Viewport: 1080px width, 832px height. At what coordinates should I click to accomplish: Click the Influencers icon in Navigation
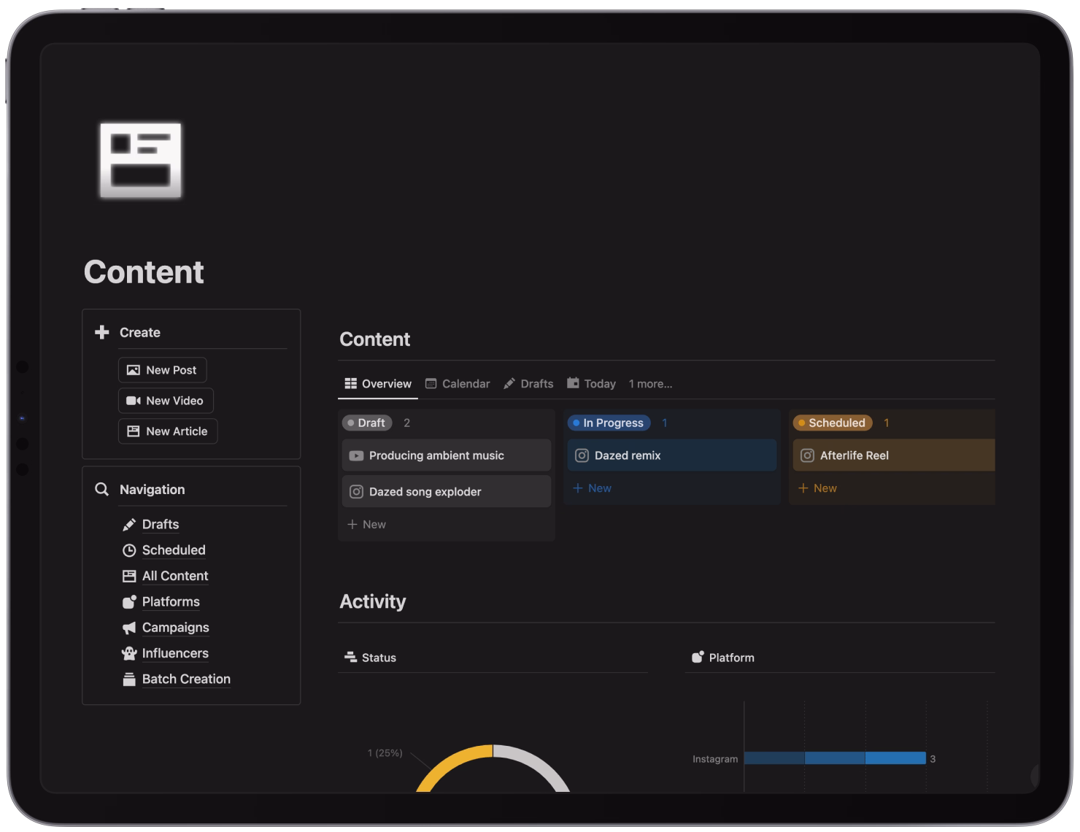coord(128,653)
